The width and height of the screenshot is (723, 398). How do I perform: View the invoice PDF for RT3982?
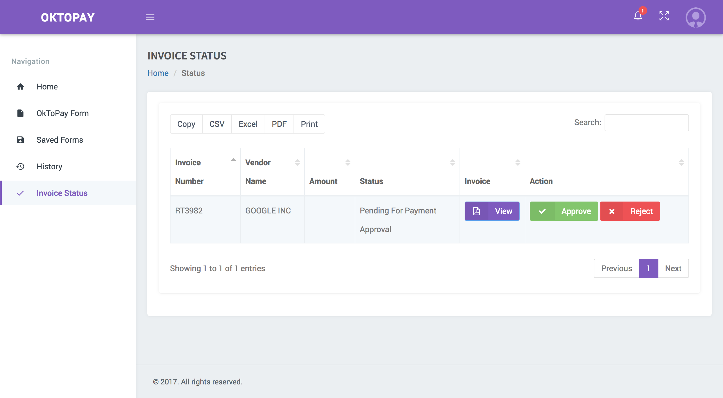pyautogui.click(x=492, y=211)
